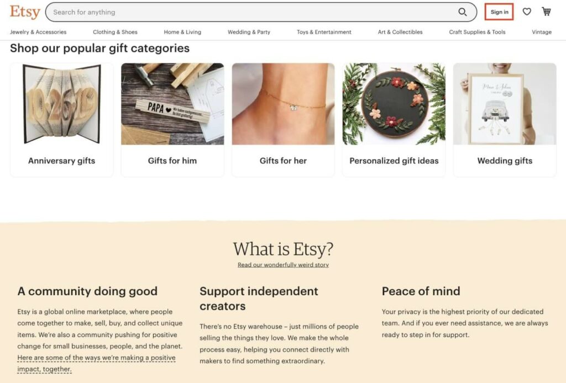This screenshot has width=566, height=383.
Task: Follow Read our wonderfully weird story link
Action: click(x=283, y=265)
